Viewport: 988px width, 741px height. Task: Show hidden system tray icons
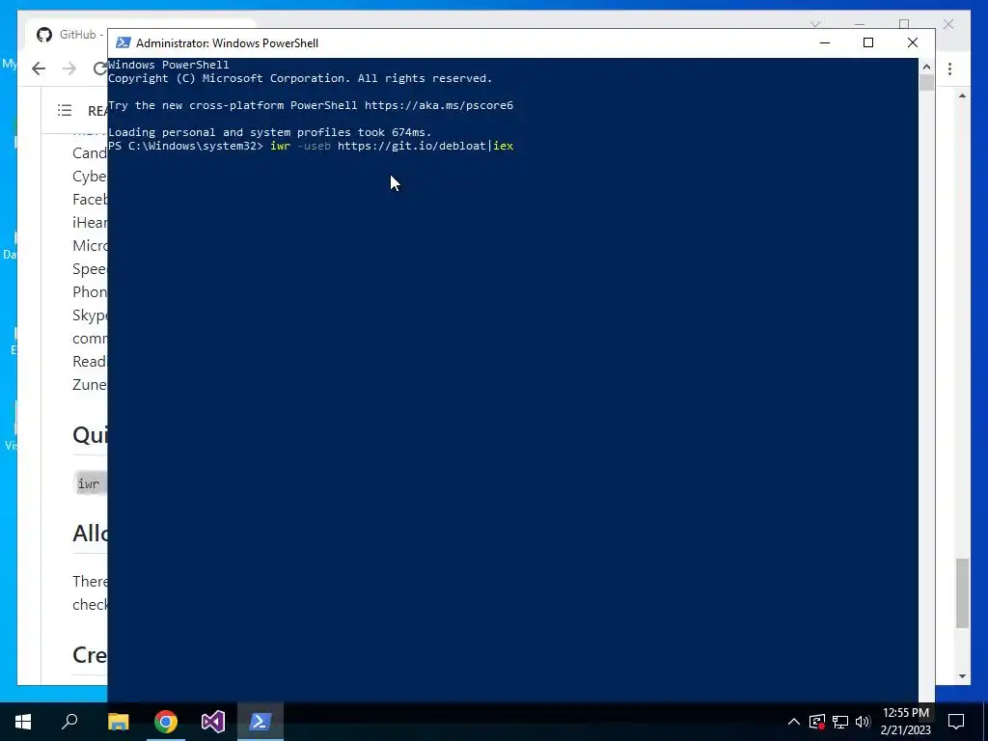pos(794,722)
